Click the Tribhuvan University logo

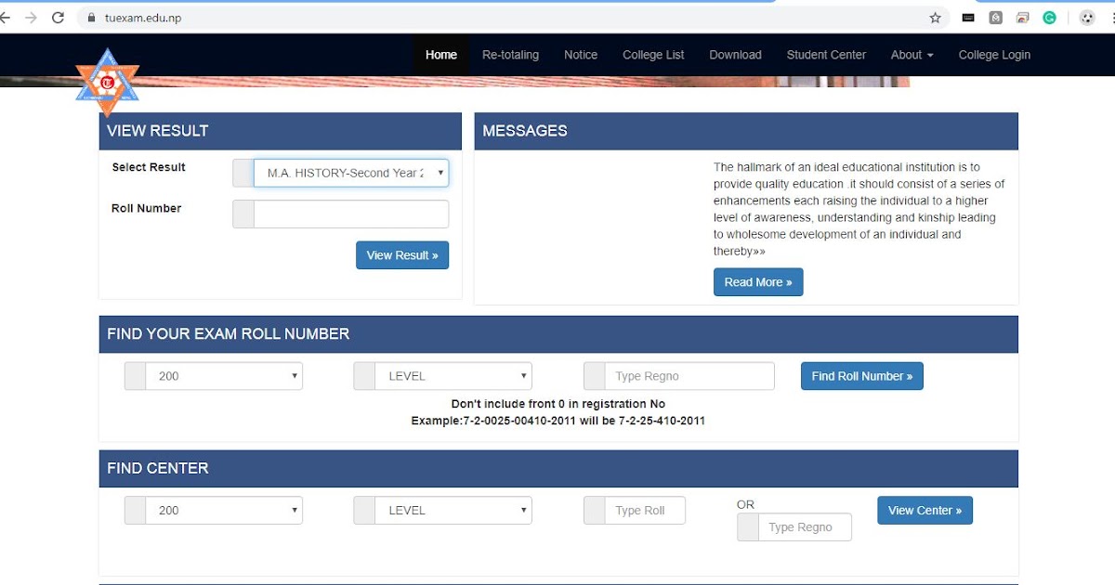(x=107, y=82)
